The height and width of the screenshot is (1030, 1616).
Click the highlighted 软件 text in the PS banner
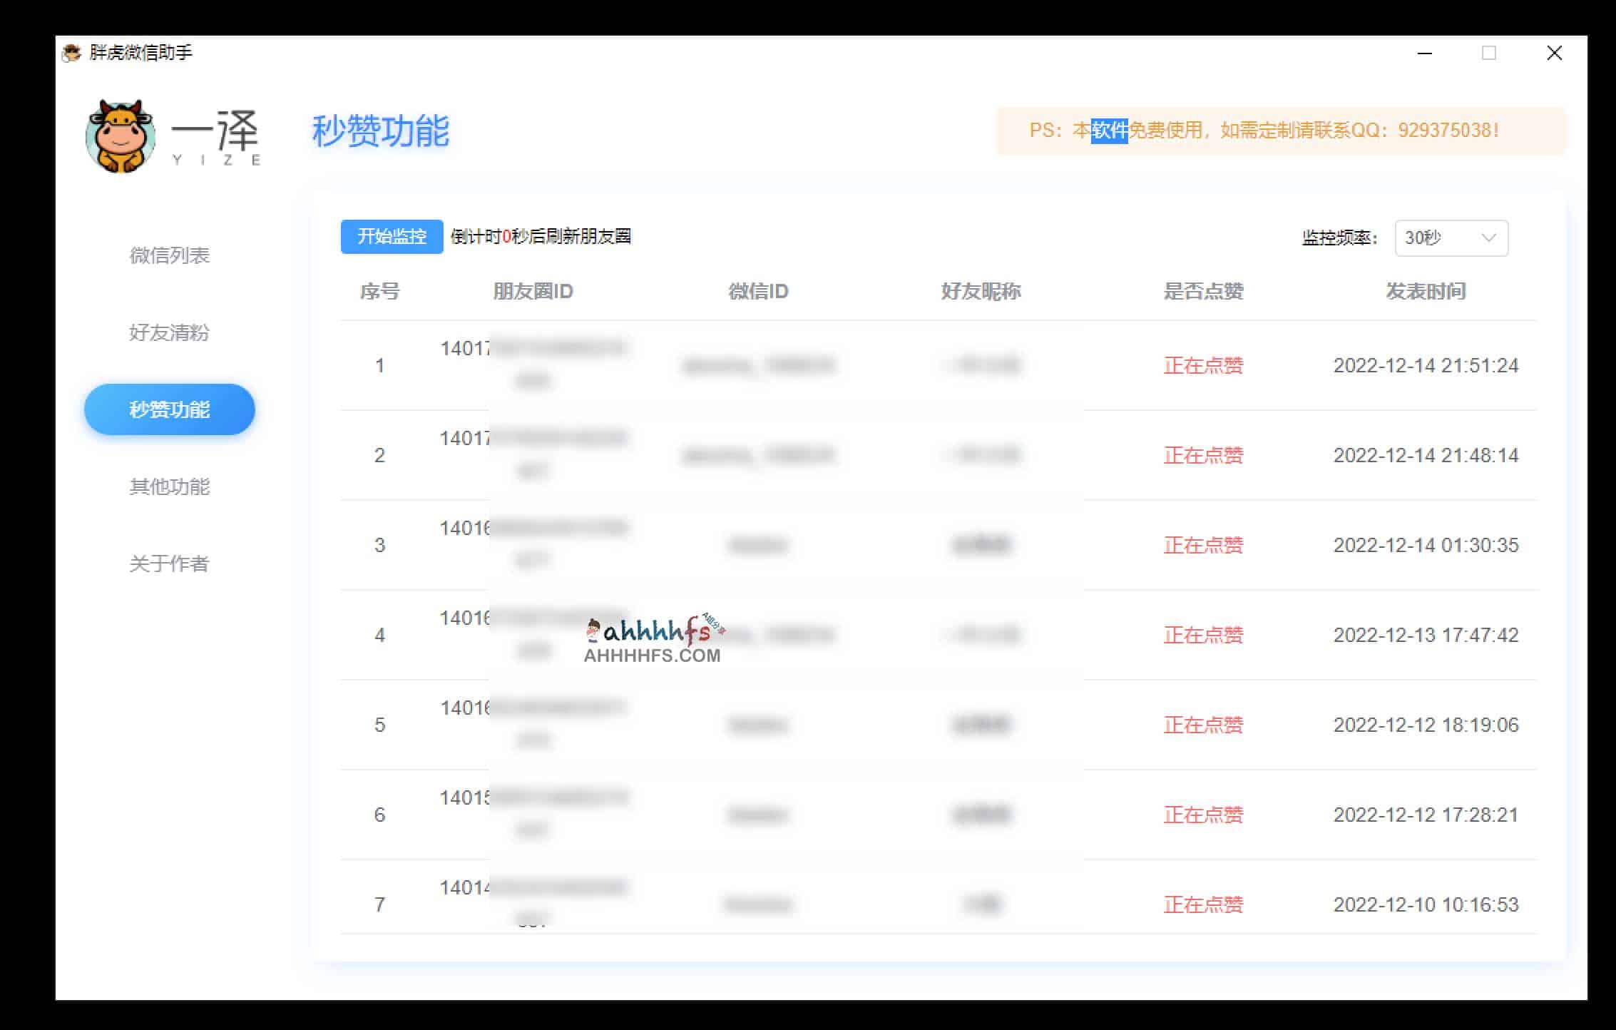[x=1109, y=131]
